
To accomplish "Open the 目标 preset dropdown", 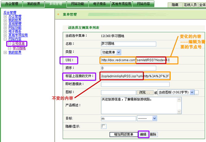I will point(154,118).
